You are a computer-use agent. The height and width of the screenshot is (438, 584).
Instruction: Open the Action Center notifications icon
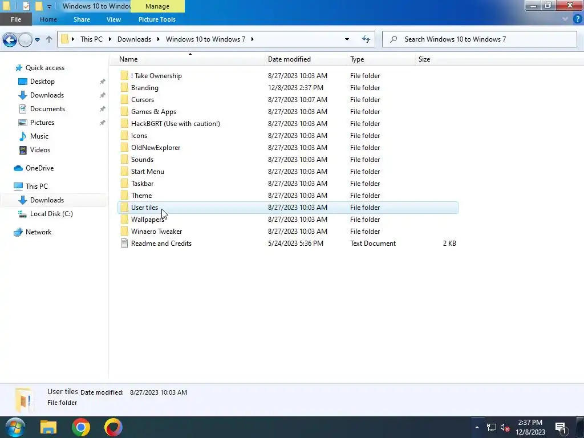click(561, 428)
